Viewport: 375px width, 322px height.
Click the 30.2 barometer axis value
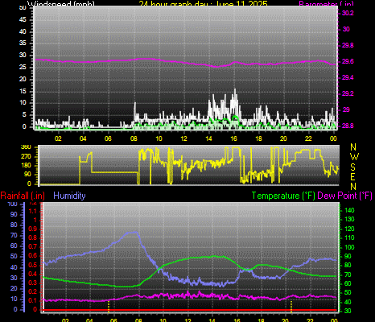[348, 13]
